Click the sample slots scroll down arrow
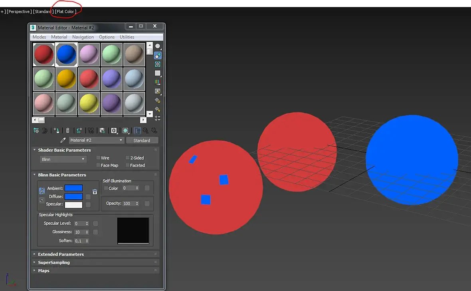Viewport: 471px width, 291px height. (x=150, y=114)
